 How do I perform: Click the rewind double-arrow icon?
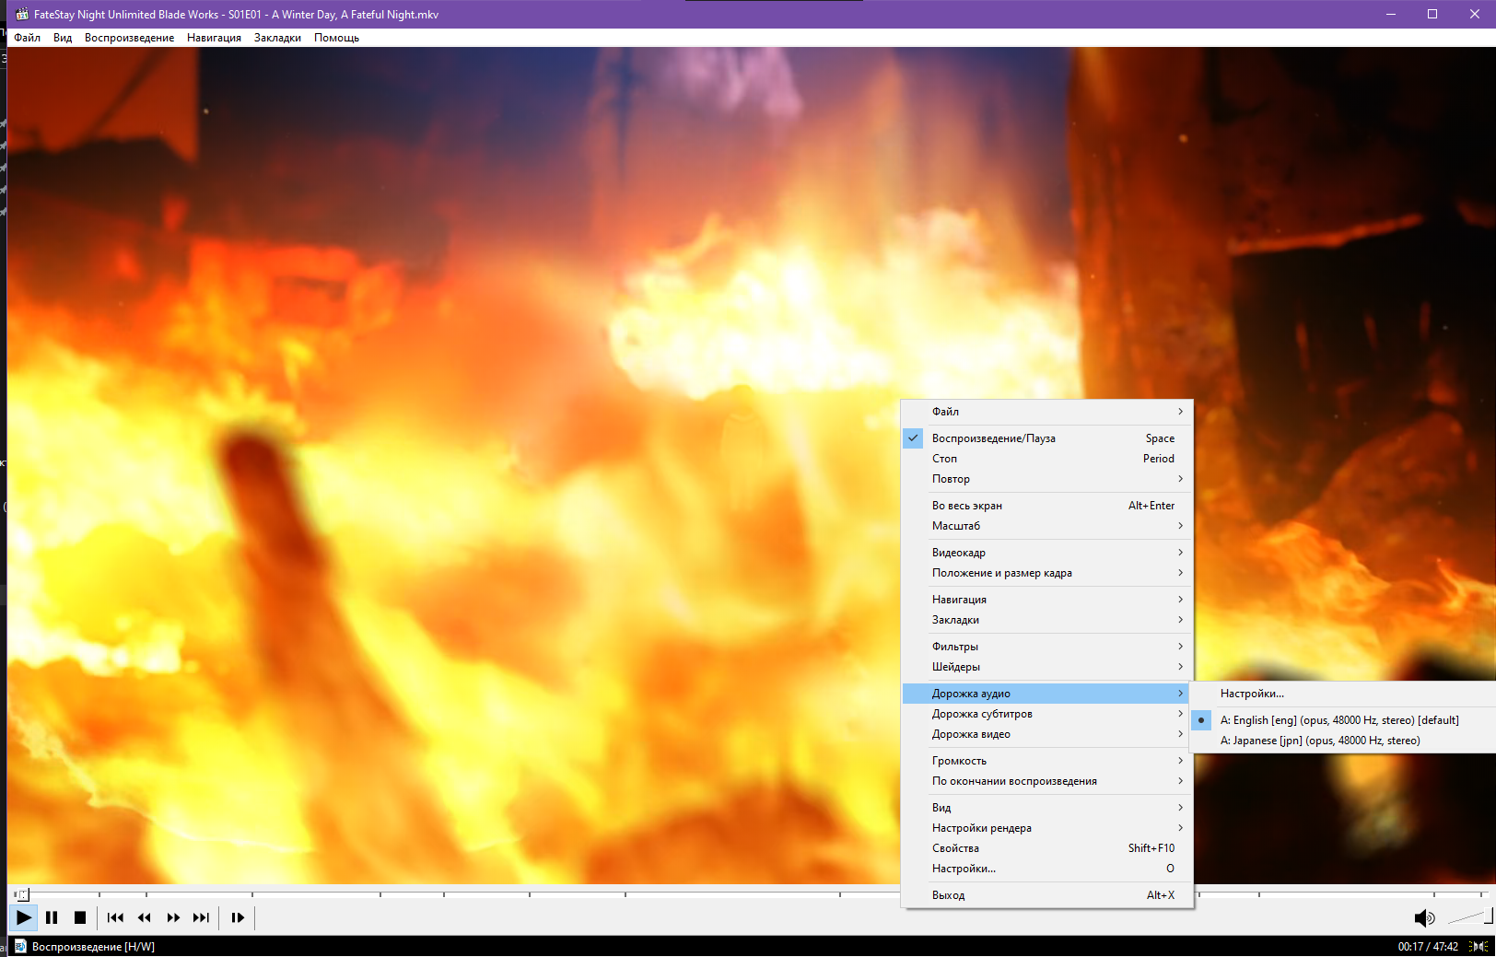145,917
